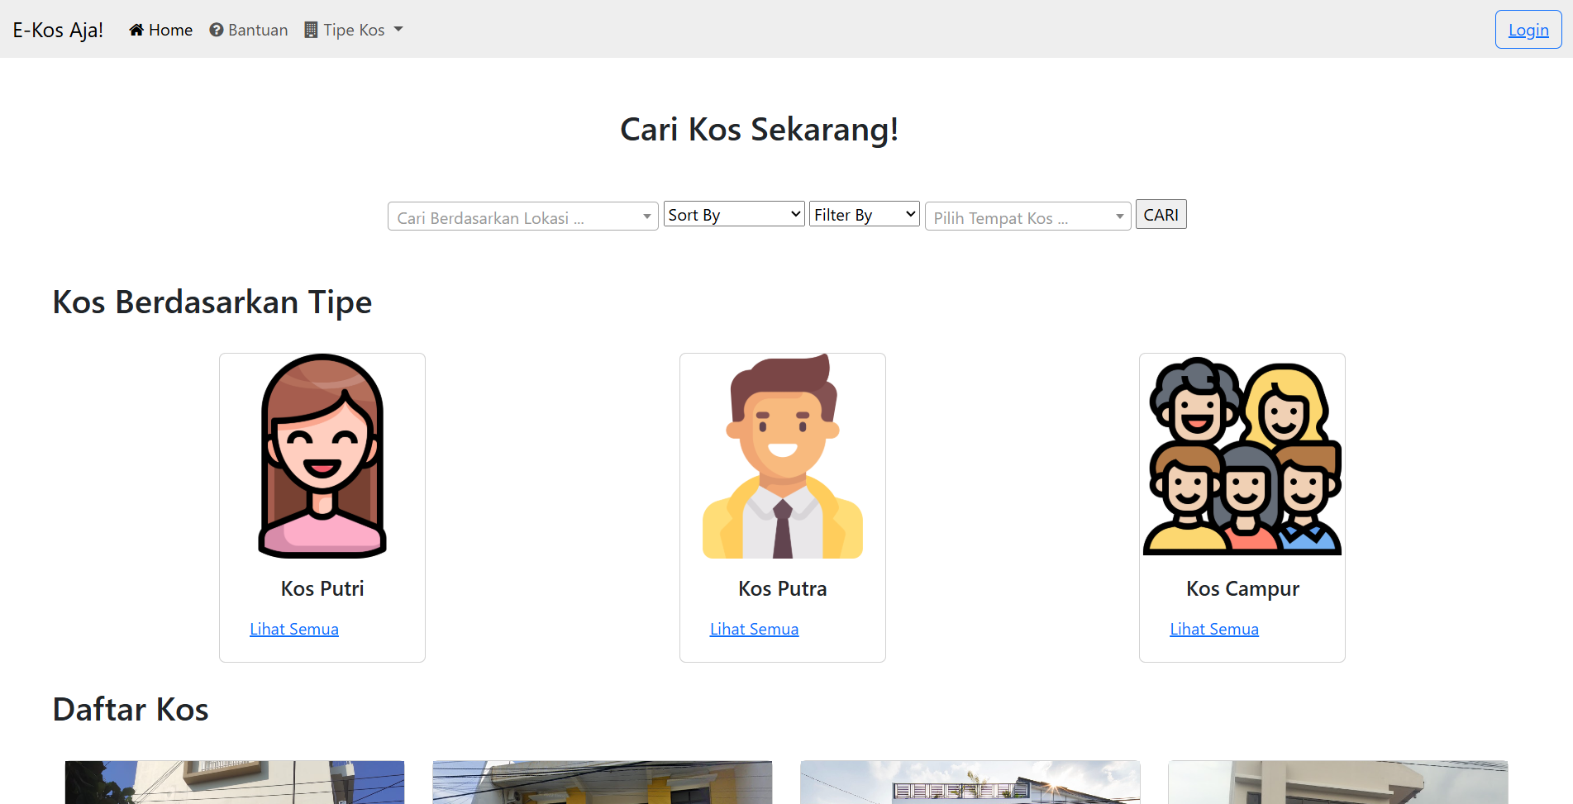The height and width of the screenshot is (804, 1573).
Task: Open third kos photo with sunlit rooftop
Action: pyautogui.click(x=970, y=783)
